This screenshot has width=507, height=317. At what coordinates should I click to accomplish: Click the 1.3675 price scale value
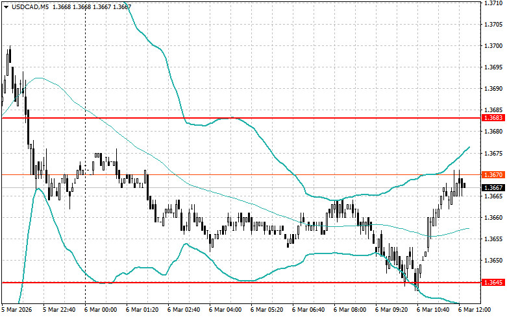pos(494,153)
